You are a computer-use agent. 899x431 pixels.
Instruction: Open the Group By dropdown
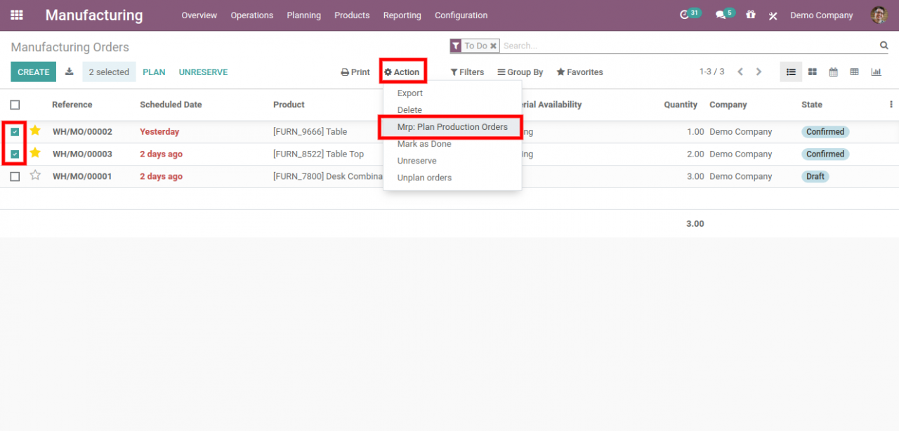pyautogui.click(x=520, y=72)
